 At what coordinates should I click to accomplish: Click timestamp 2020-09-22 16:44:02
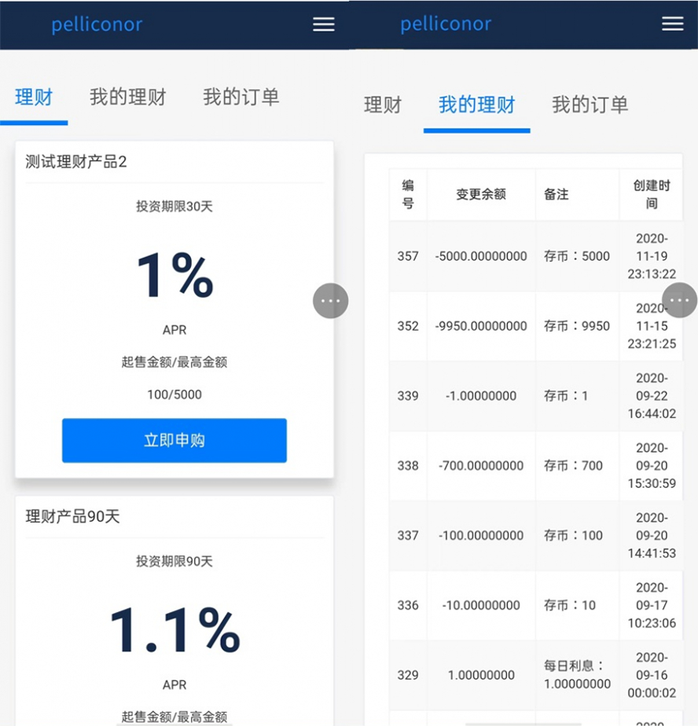point(652,396)
